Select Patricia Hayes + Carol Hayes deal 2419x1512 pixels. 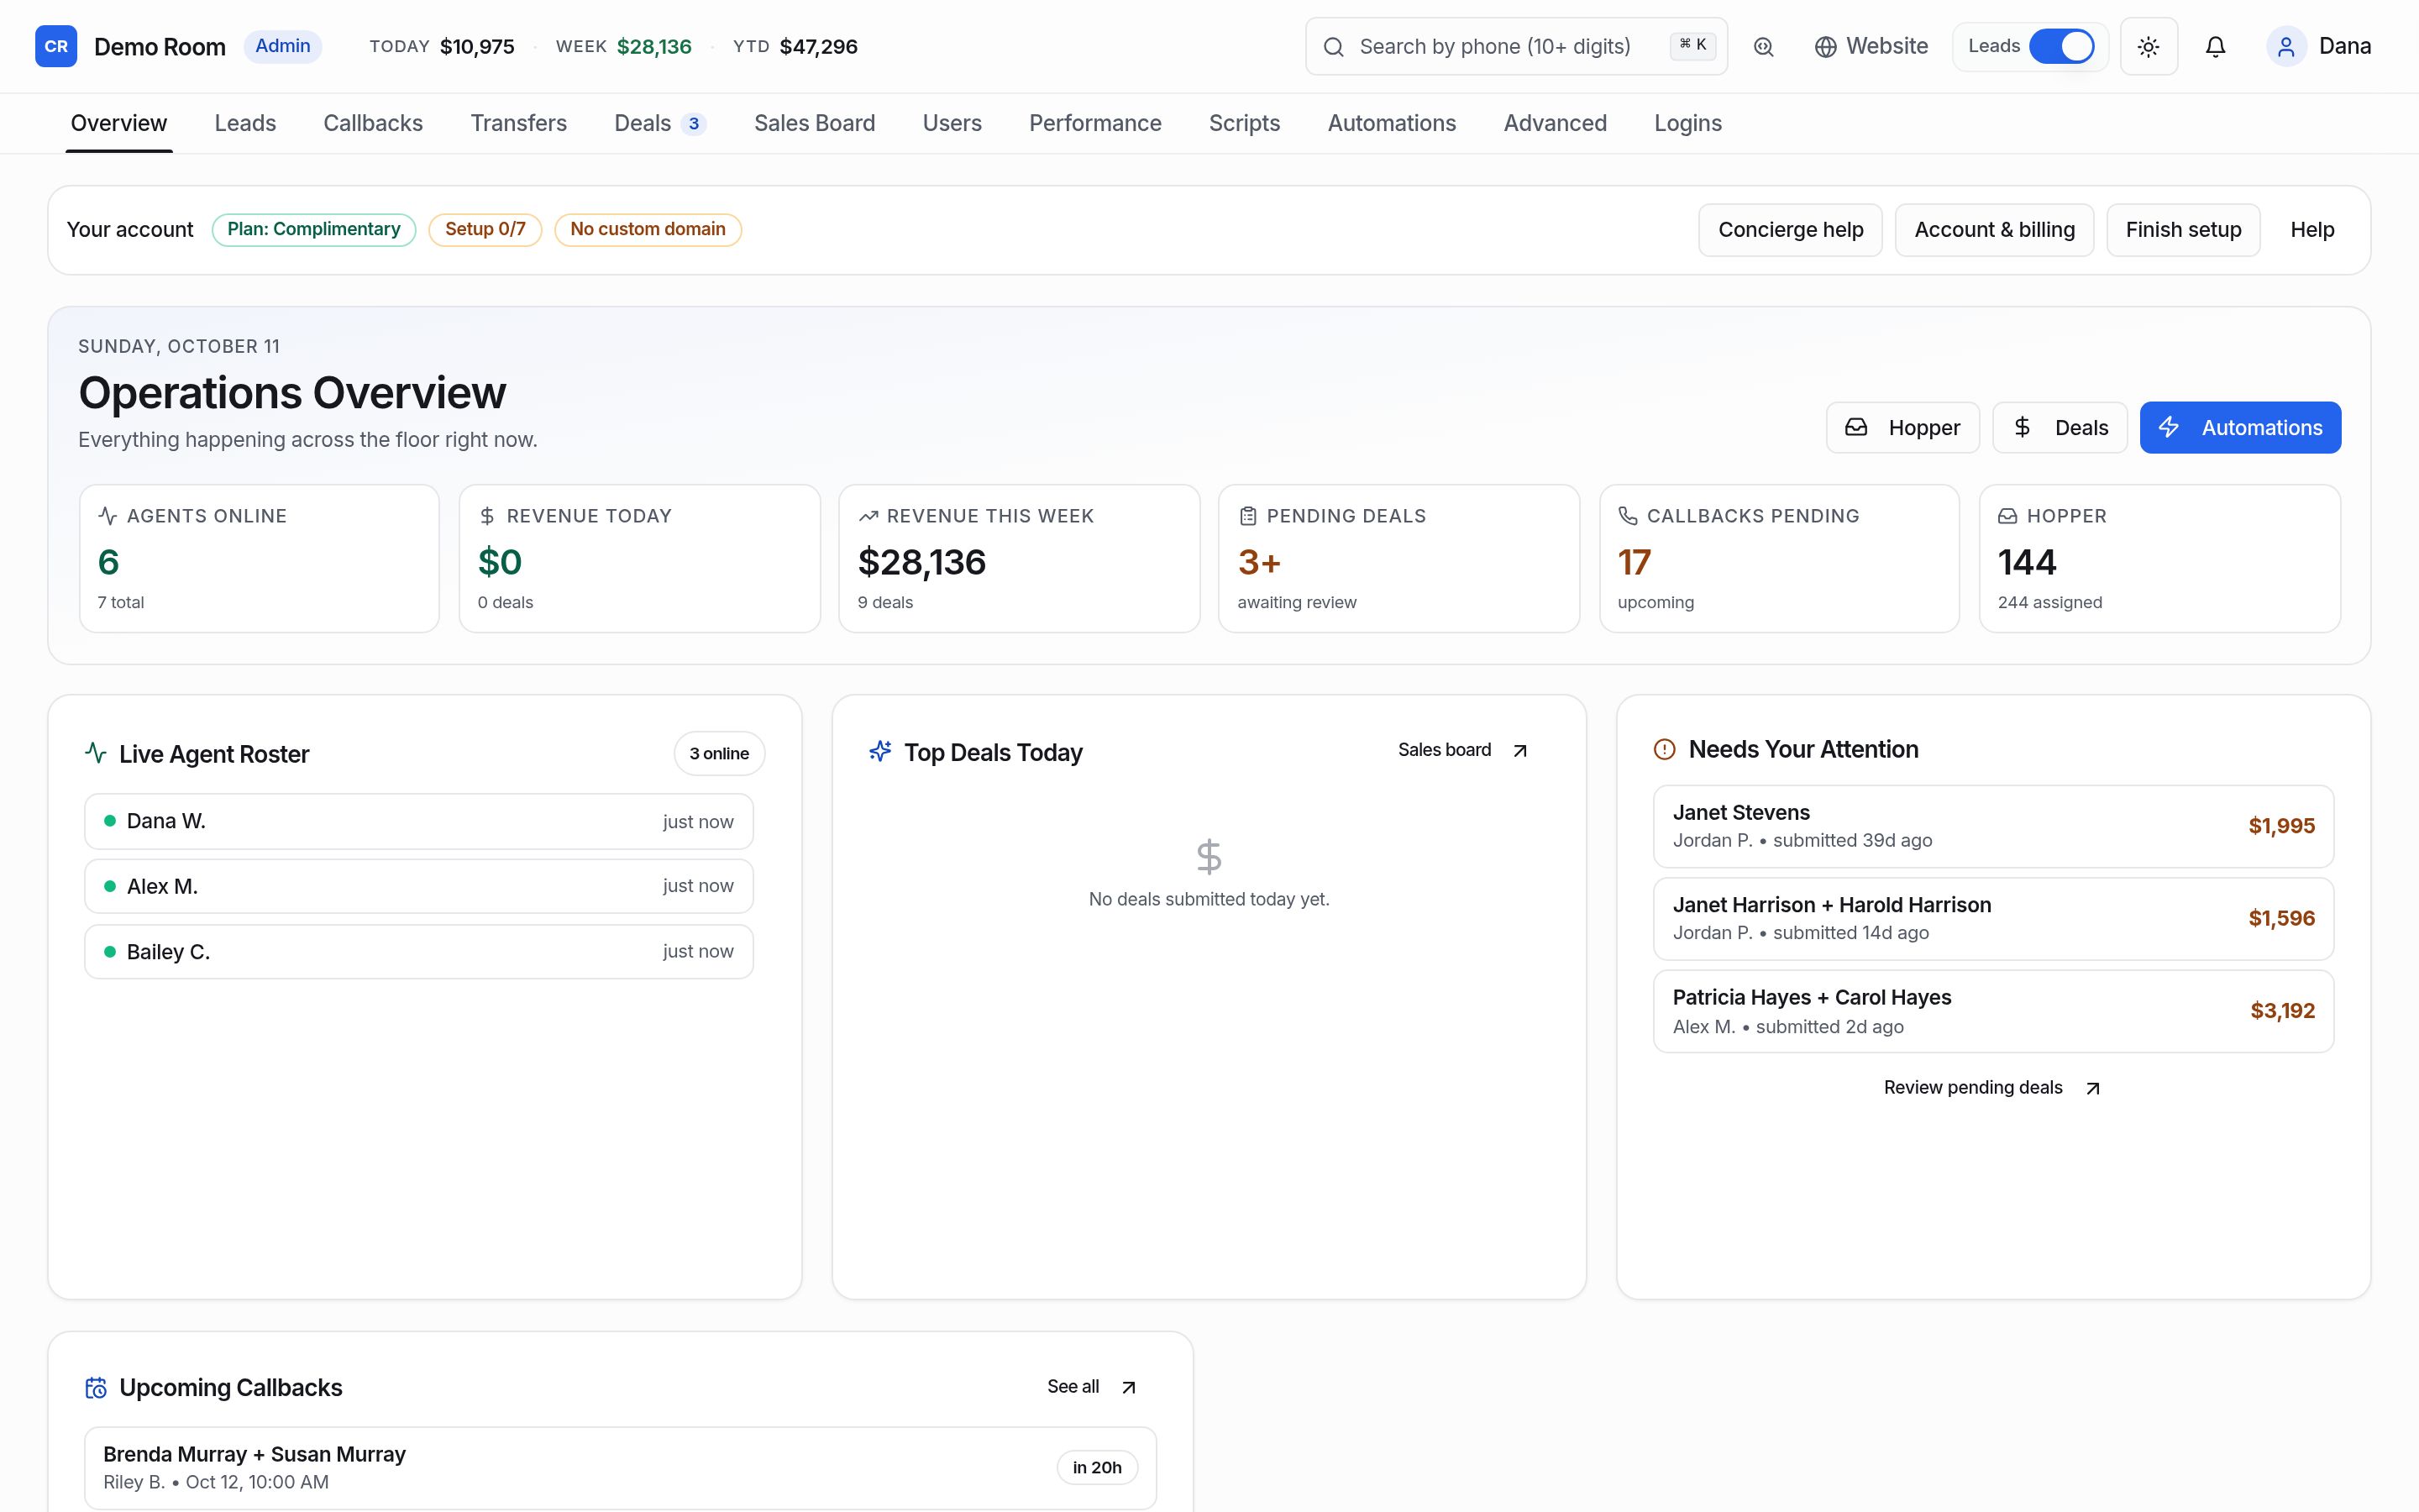[x=1993, y=1011]
